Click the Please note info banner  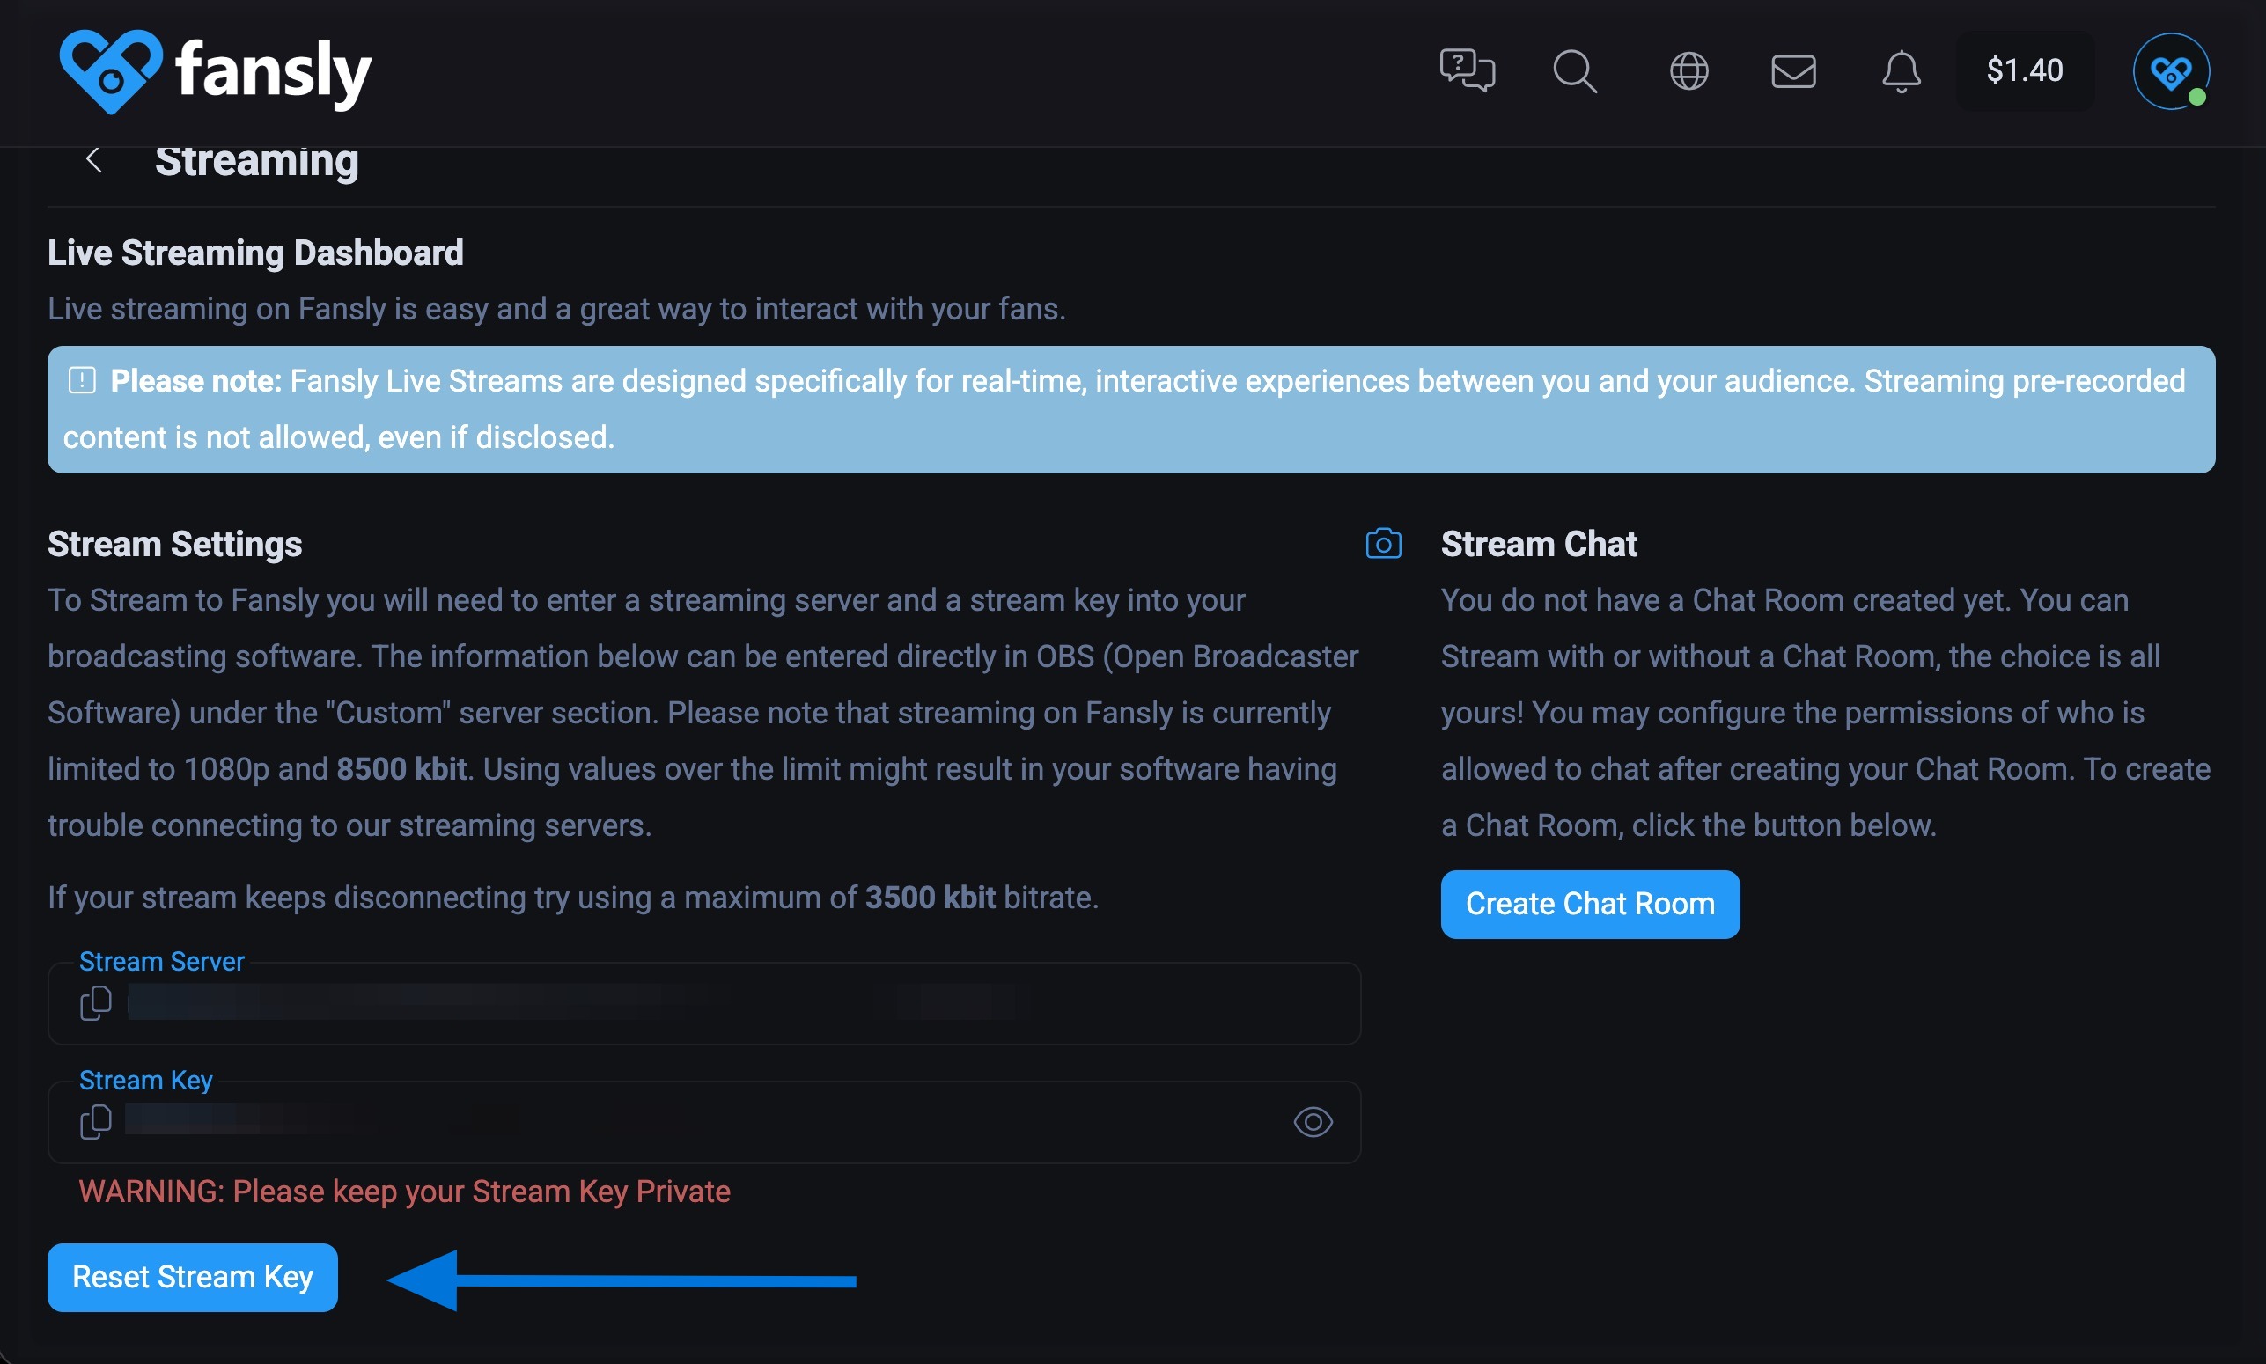pyautogui.click(x=1129, y=409)
